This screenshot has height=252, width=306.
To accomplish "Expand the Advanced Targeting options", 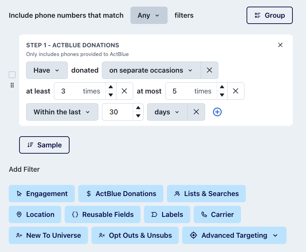I will (x=275, y=235).
